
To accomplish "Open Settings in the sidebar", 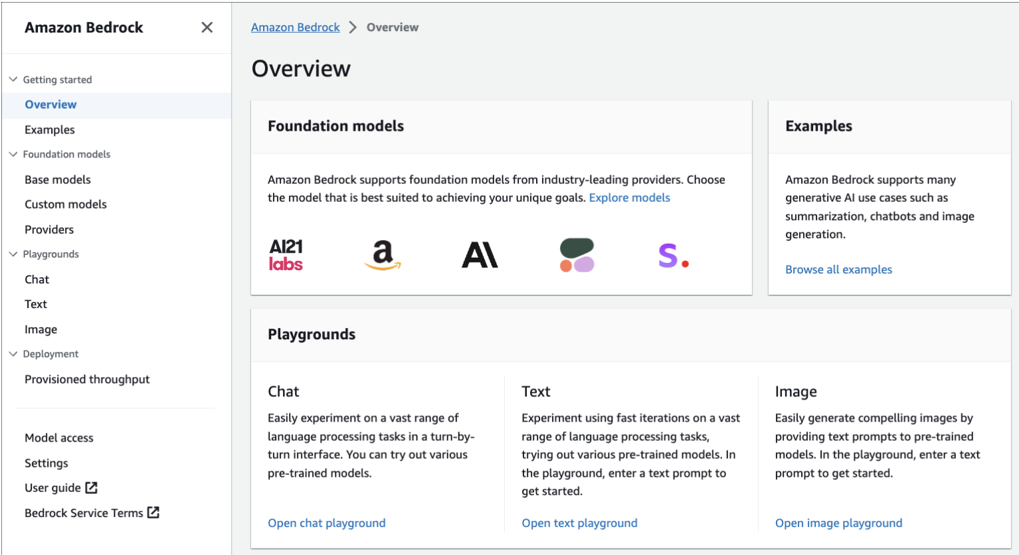I will tap(46, 463).
